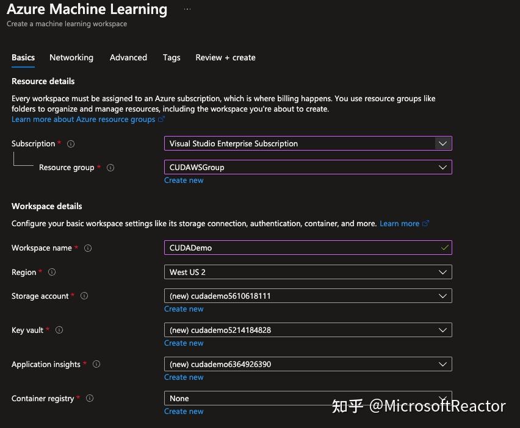Click info icon next to Key vault
Viewport: 520px width, 428px height.
click(59, 330)
